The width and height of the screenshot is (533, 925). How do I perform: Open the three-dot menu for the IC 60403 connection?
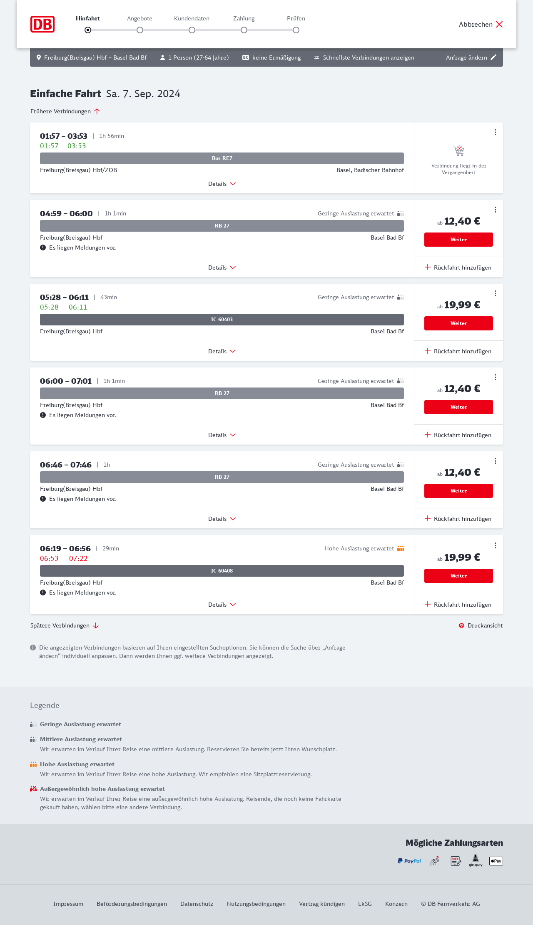tap(495, 293)
